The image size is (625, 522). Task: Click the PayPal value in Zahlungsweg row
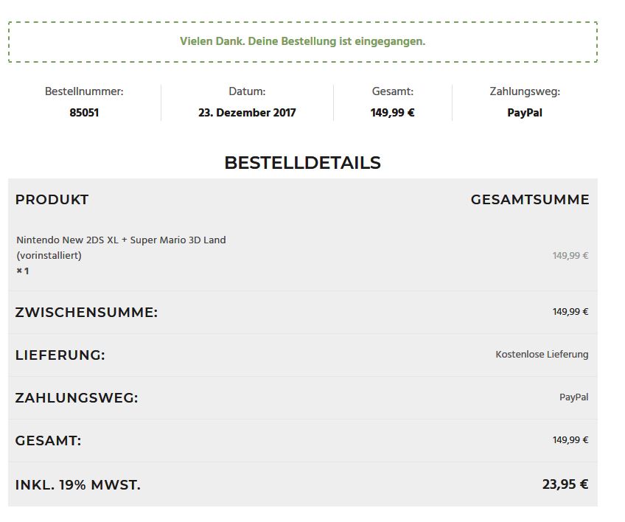[574, 397]
